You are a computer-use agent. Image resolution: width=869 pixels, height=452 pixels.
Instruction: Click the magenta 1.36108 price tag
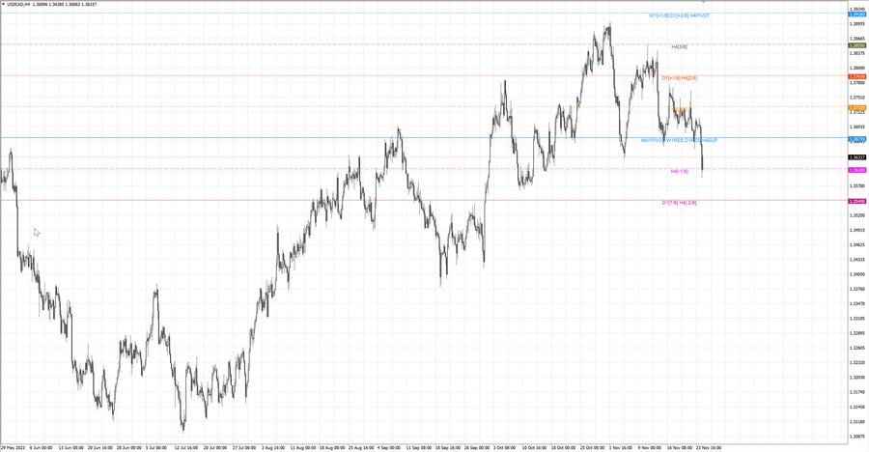(857, 170)
